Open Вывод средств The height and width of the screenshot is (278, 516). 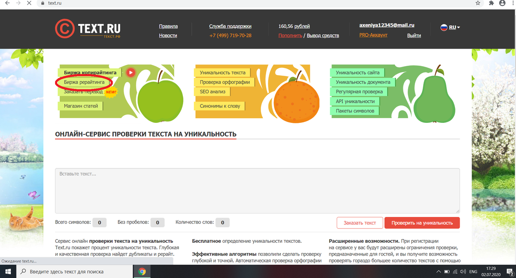[323, 36]
